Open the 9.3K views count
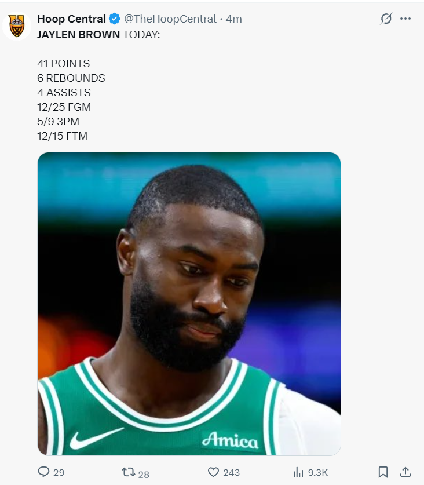Image resolution: width=424 pixels, height=485 pixels. tap(318, 473)
